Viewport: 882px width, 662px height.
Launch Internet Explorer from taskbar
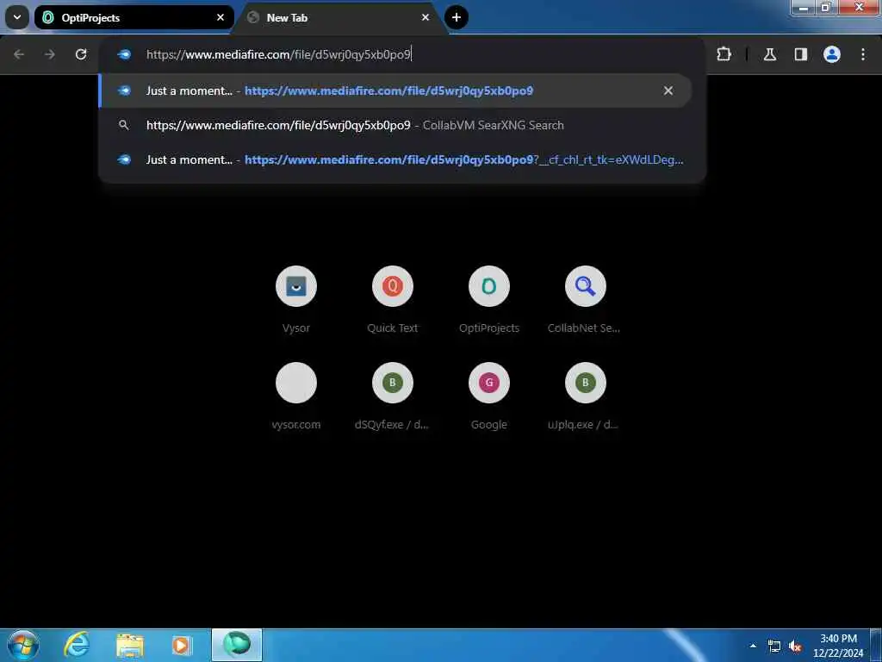point(77,645)
